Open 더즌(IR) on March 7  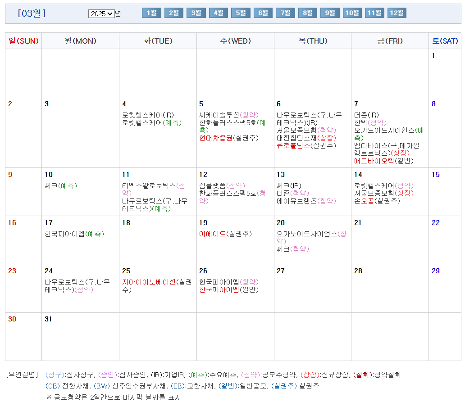point(366,115)
